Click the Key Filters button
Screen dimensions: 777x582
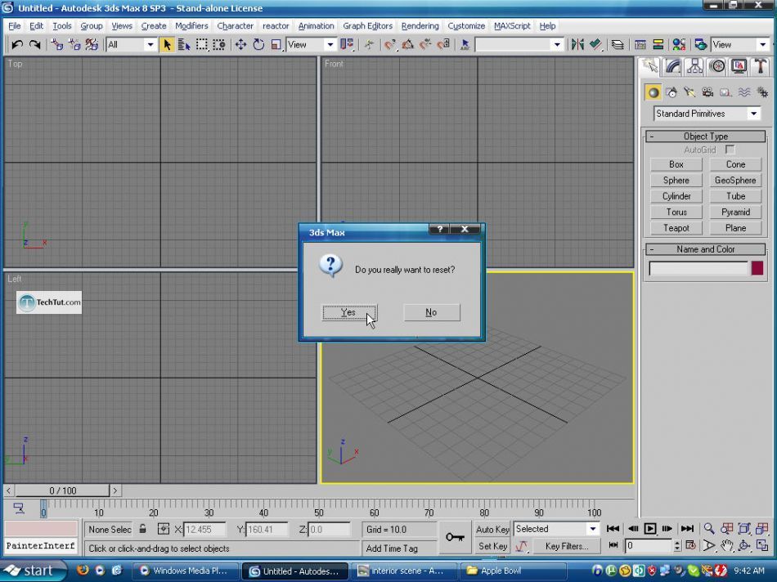pyautogui.click(x=567, y=546)
